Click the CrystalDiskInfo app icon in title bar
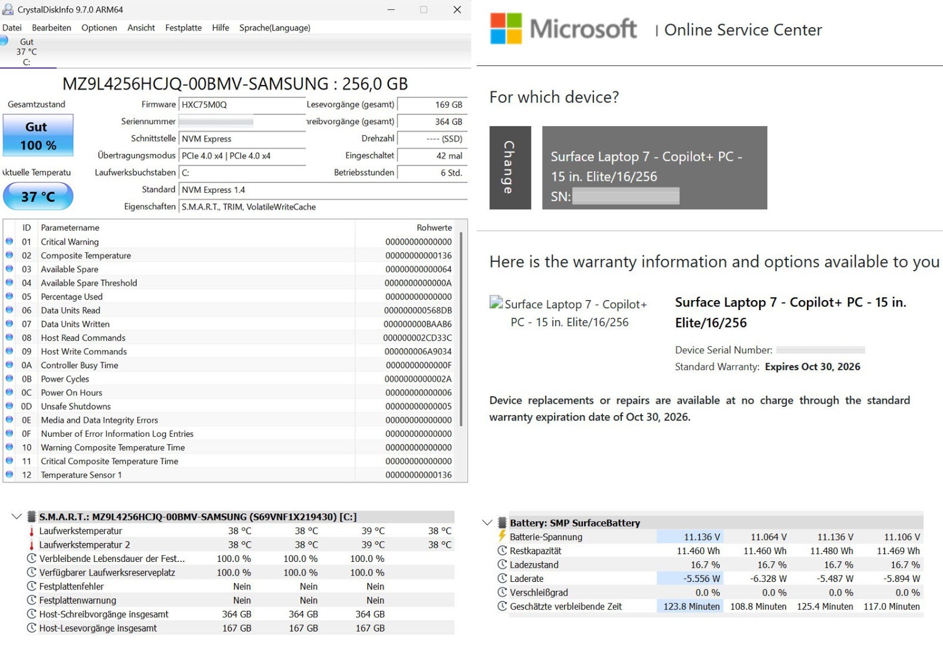The width and height of the screenshot is (943, 668). pos(8,9)
